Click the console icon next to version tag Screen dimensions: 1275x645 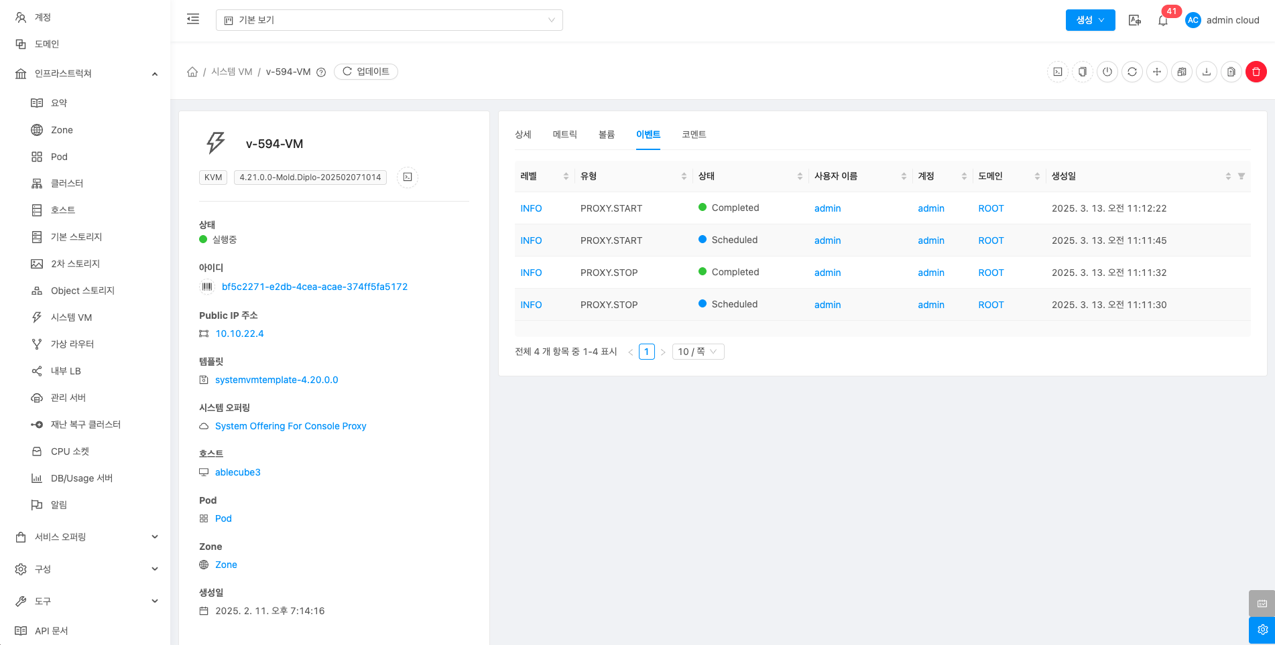pos(408,177)
